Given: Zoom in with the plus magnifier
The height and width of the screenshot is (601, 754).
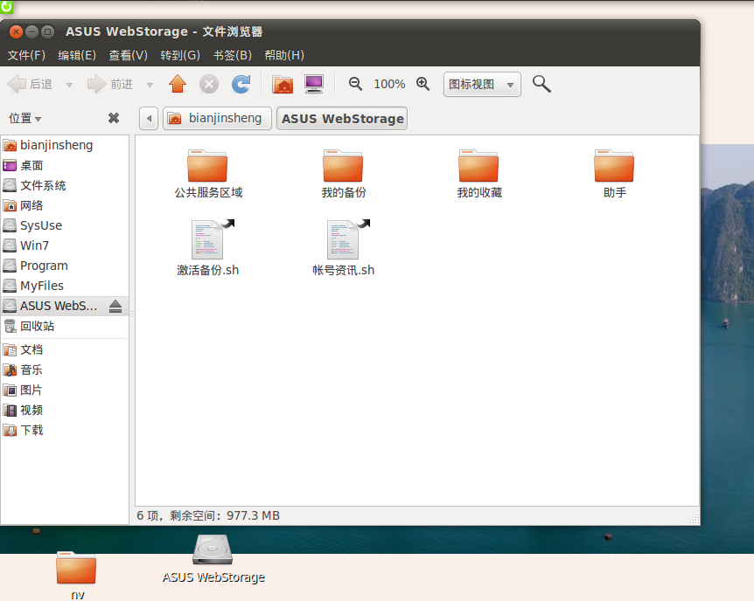Looking at the screenshot, I should click(x=423, y=84).
